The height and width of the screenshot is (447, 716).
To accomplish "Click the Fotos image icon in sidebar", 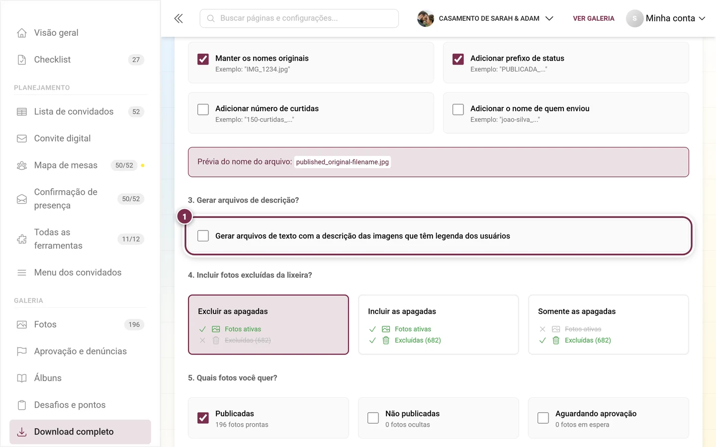I will coord(22,325).
